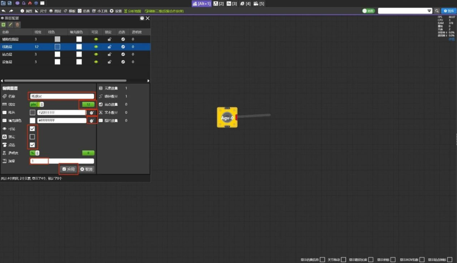Click the 透明度 percent slider handle
This screenshot has width=457, height=263.
point(37,153)
